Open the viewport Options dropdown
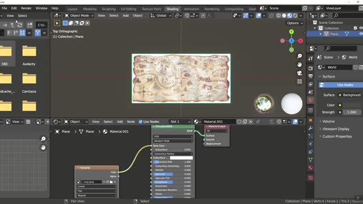363x204 pixels. point(295,23)
